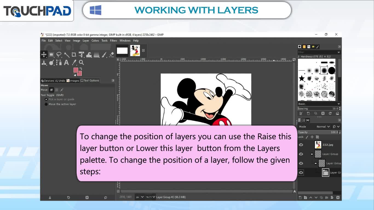Toggle visibility of 222.jpg layer

(x=301, y=145)
